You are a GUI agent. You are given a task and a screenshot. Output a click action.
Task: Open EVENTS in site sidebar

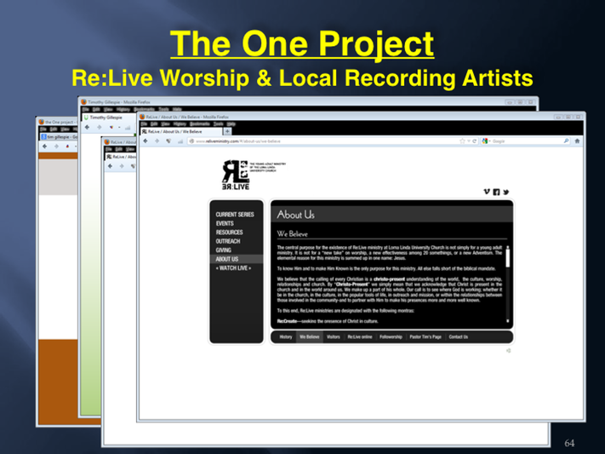pyautogui.click(x=225, y=223)
